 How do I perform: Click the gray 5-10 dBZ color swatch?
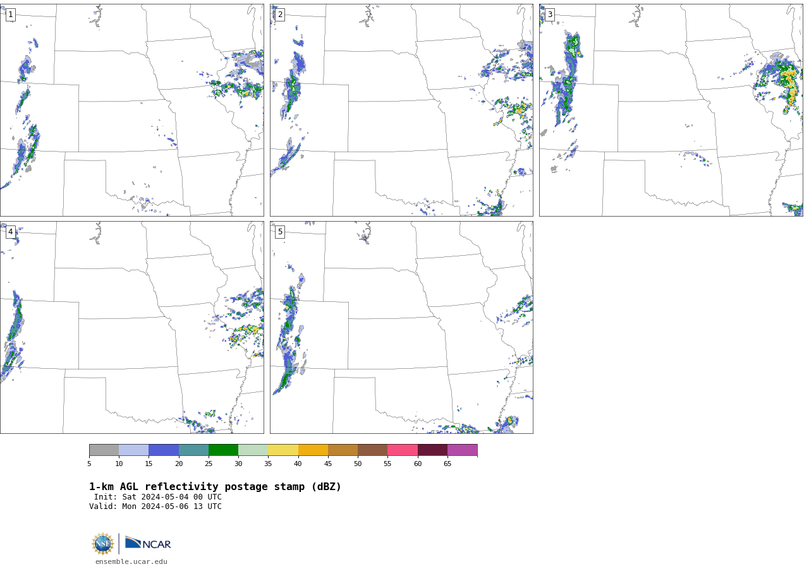pyautogui.click(x=104, y=450)
